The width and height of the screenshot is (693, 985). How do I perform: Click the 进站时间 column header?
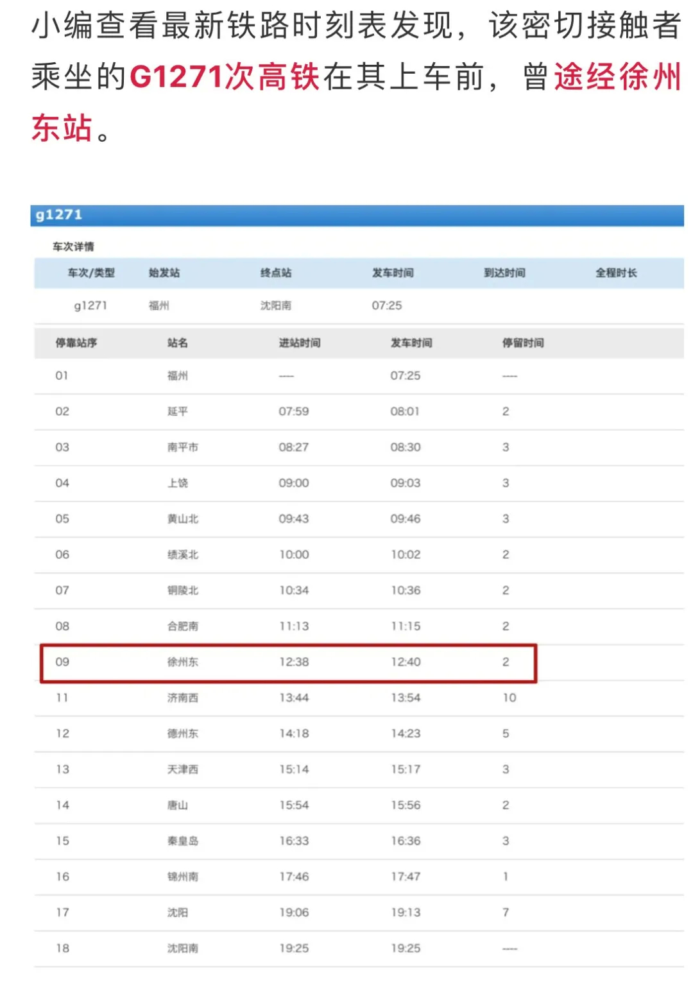coord(300,343)
